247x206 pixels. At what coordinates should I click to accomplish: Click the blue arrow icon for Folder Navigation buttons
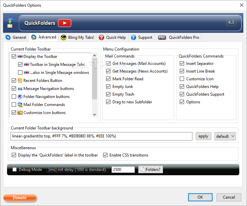(20, 97)
